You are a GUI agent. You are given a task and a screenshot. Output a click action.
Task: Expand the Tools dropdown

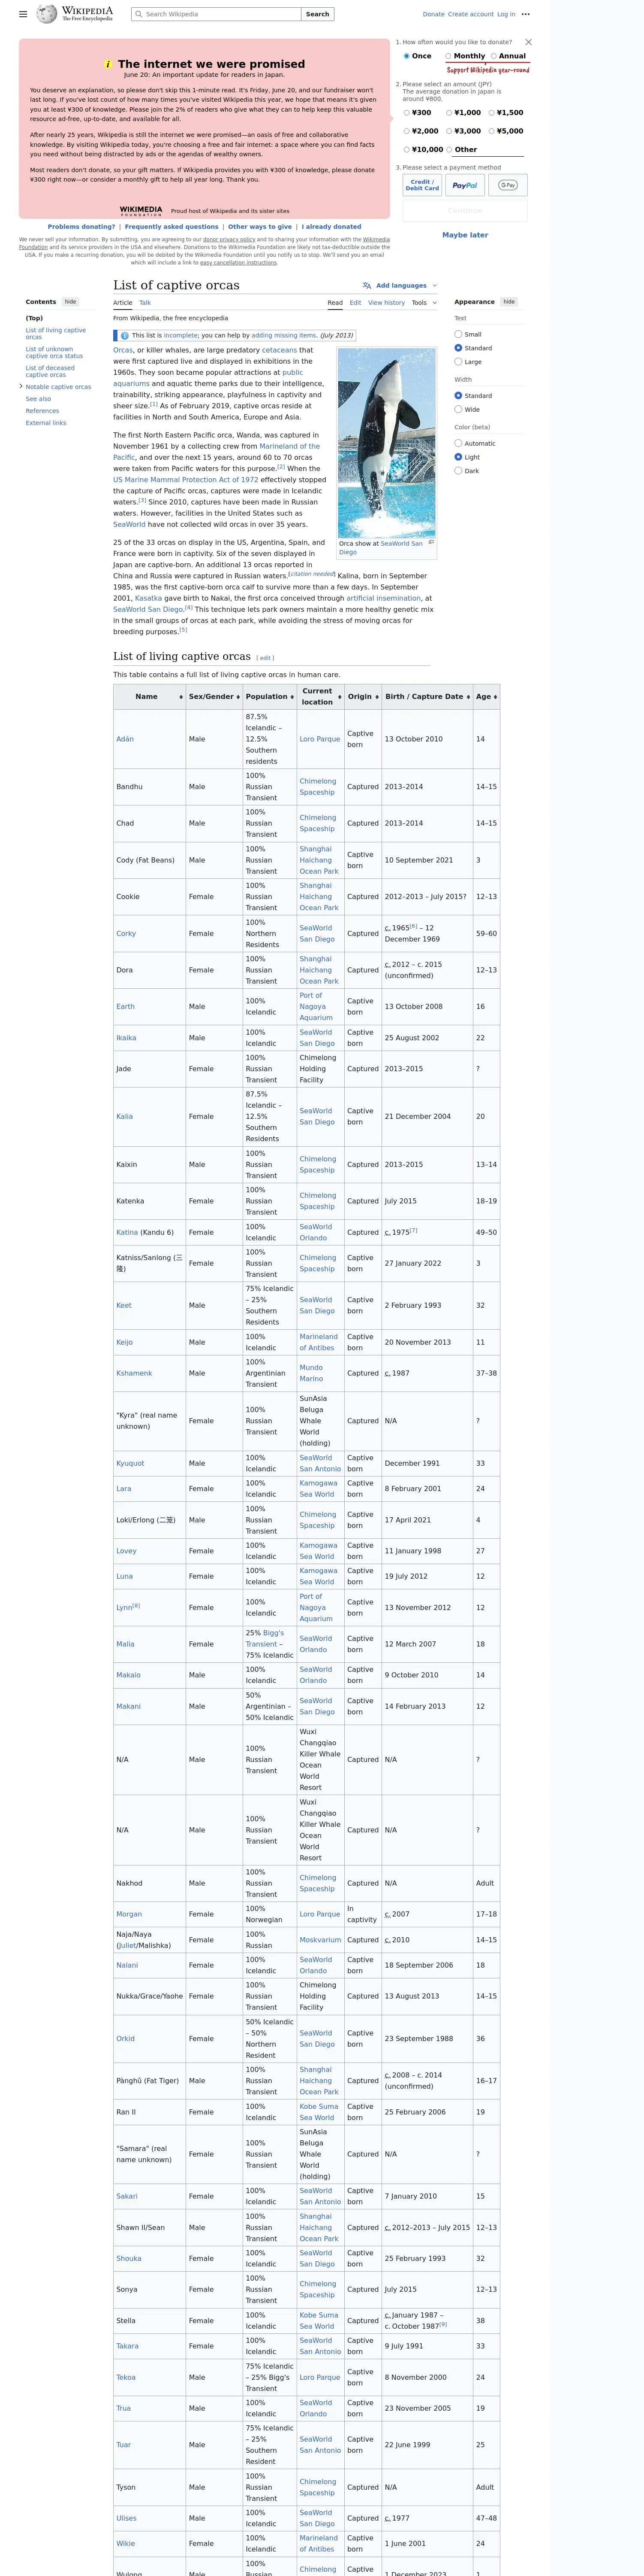[424, 302]
